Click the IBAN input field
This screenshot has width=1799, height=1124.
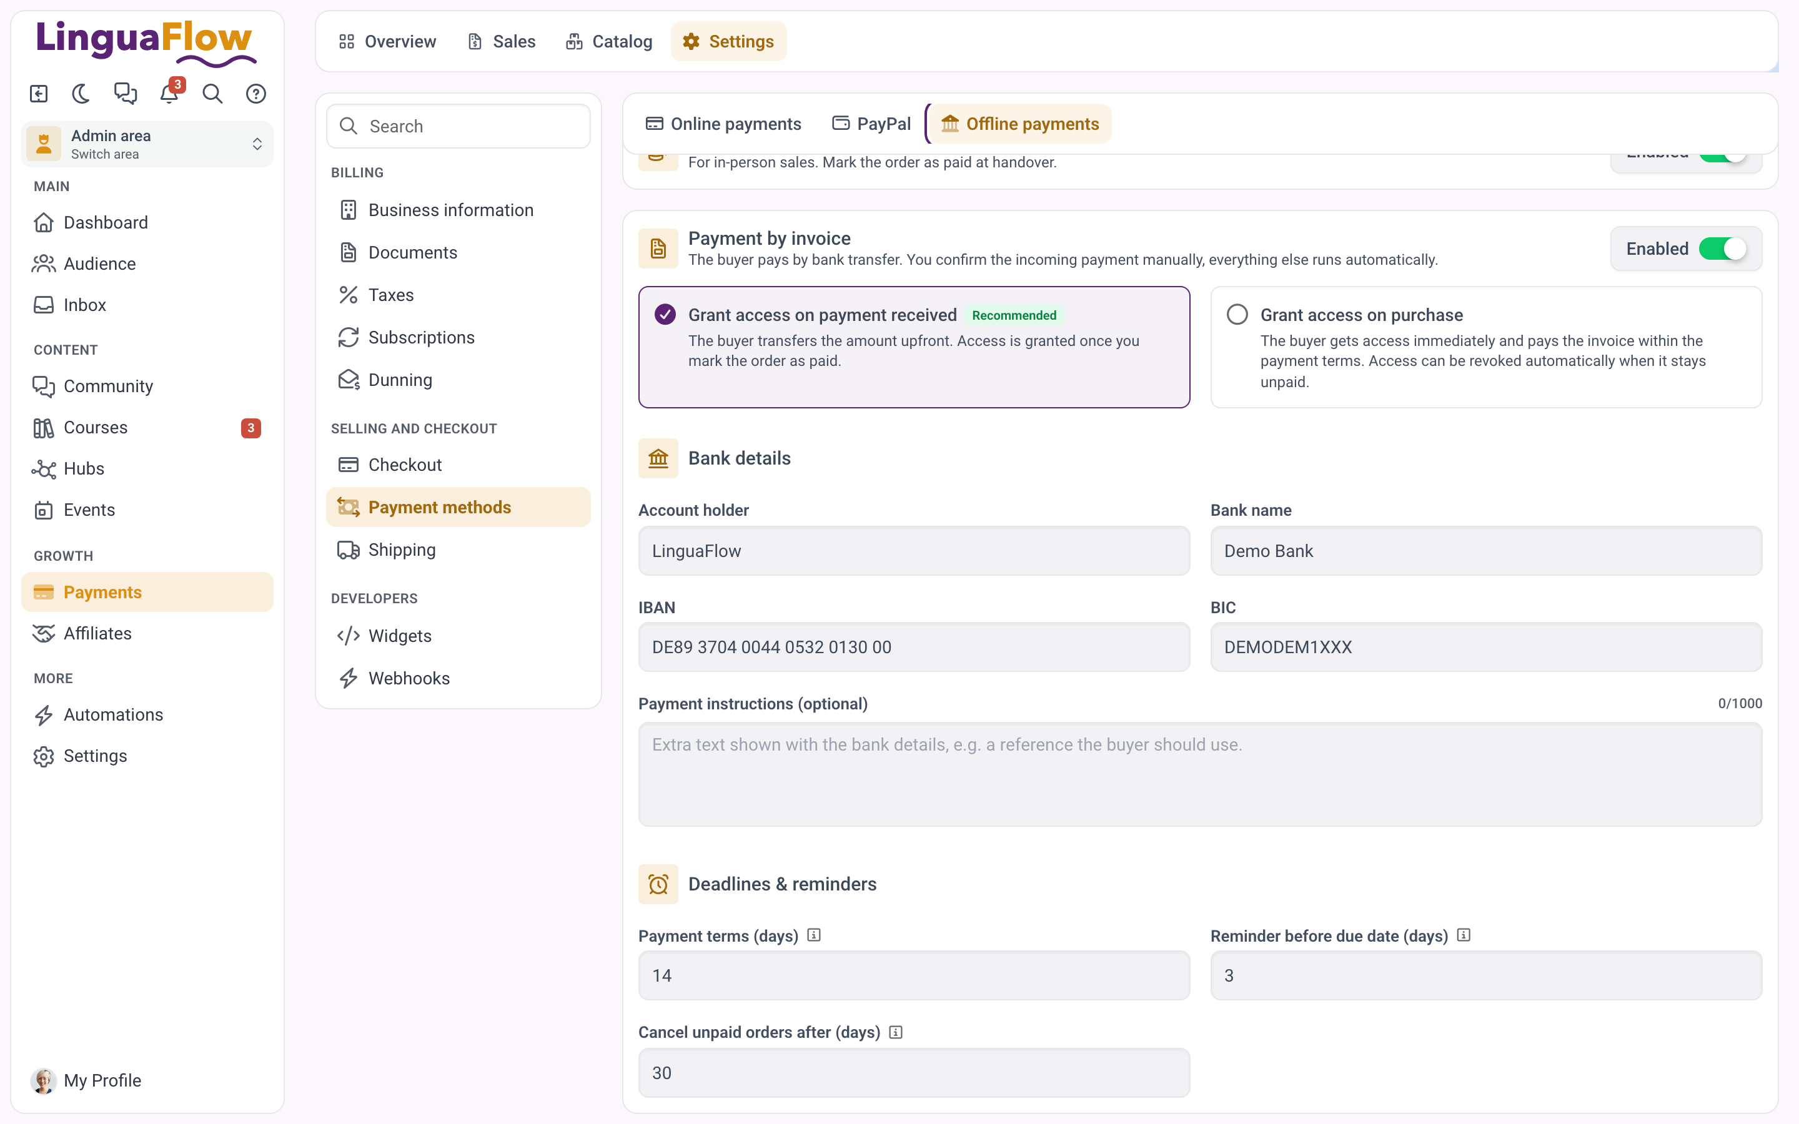[x=914, y=647]
